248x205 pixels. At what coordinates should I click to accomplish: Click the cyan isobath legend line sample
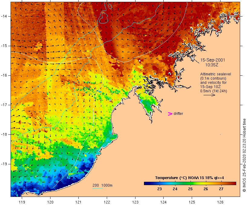(98, 188)
